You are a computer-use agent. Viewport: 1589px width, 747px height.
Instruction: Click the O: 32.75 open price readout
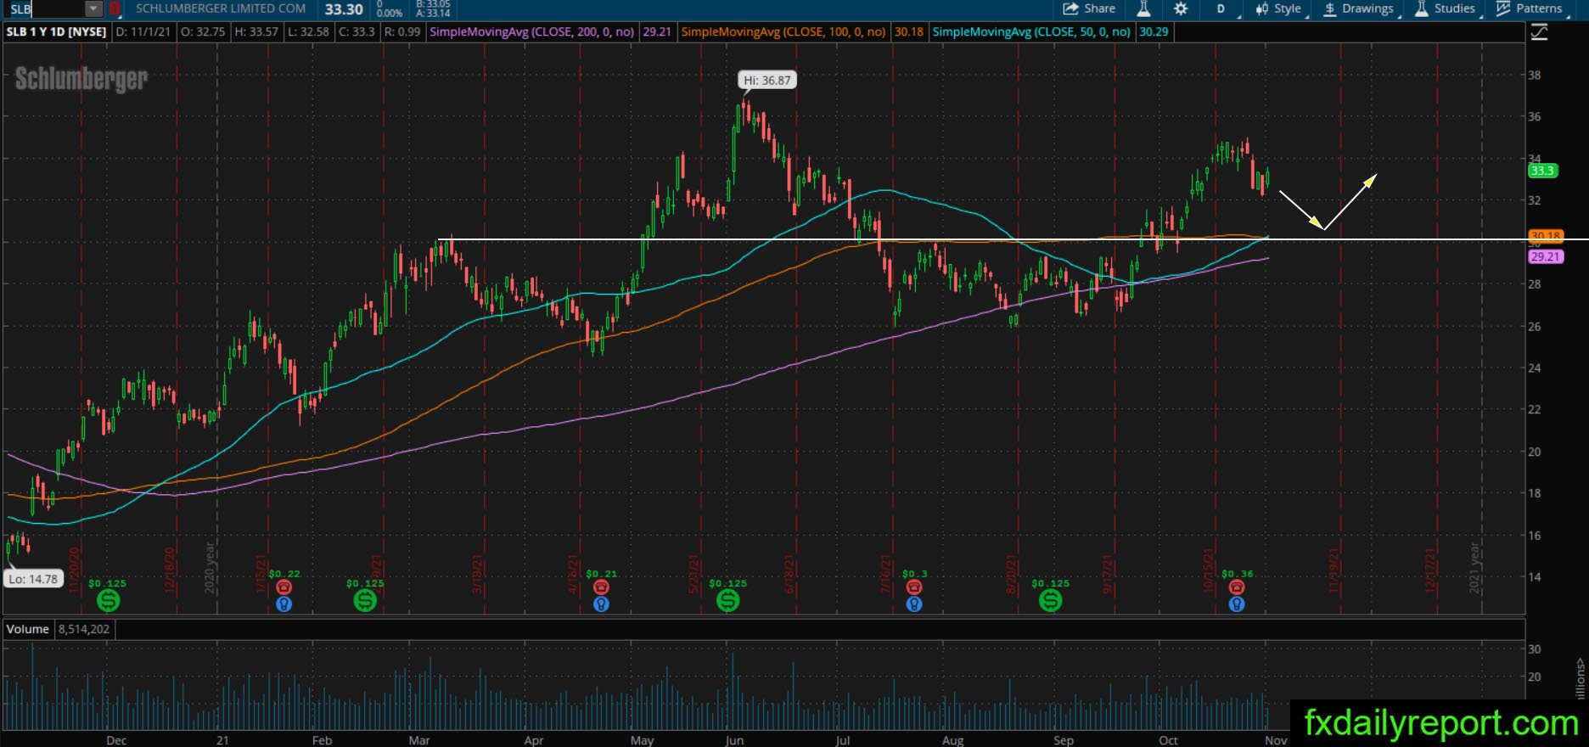(x=203, y=31)
